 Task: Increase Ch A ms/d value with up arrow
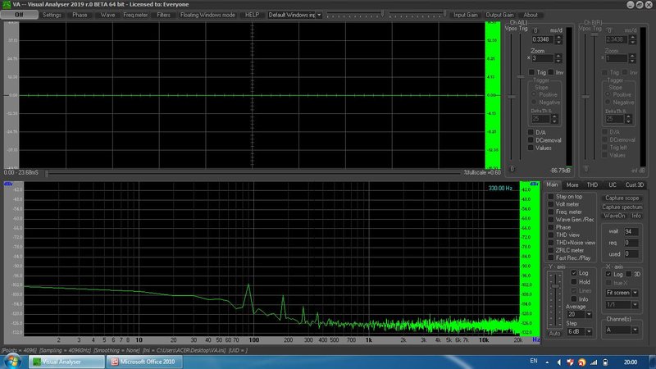[x=558, y=37]
